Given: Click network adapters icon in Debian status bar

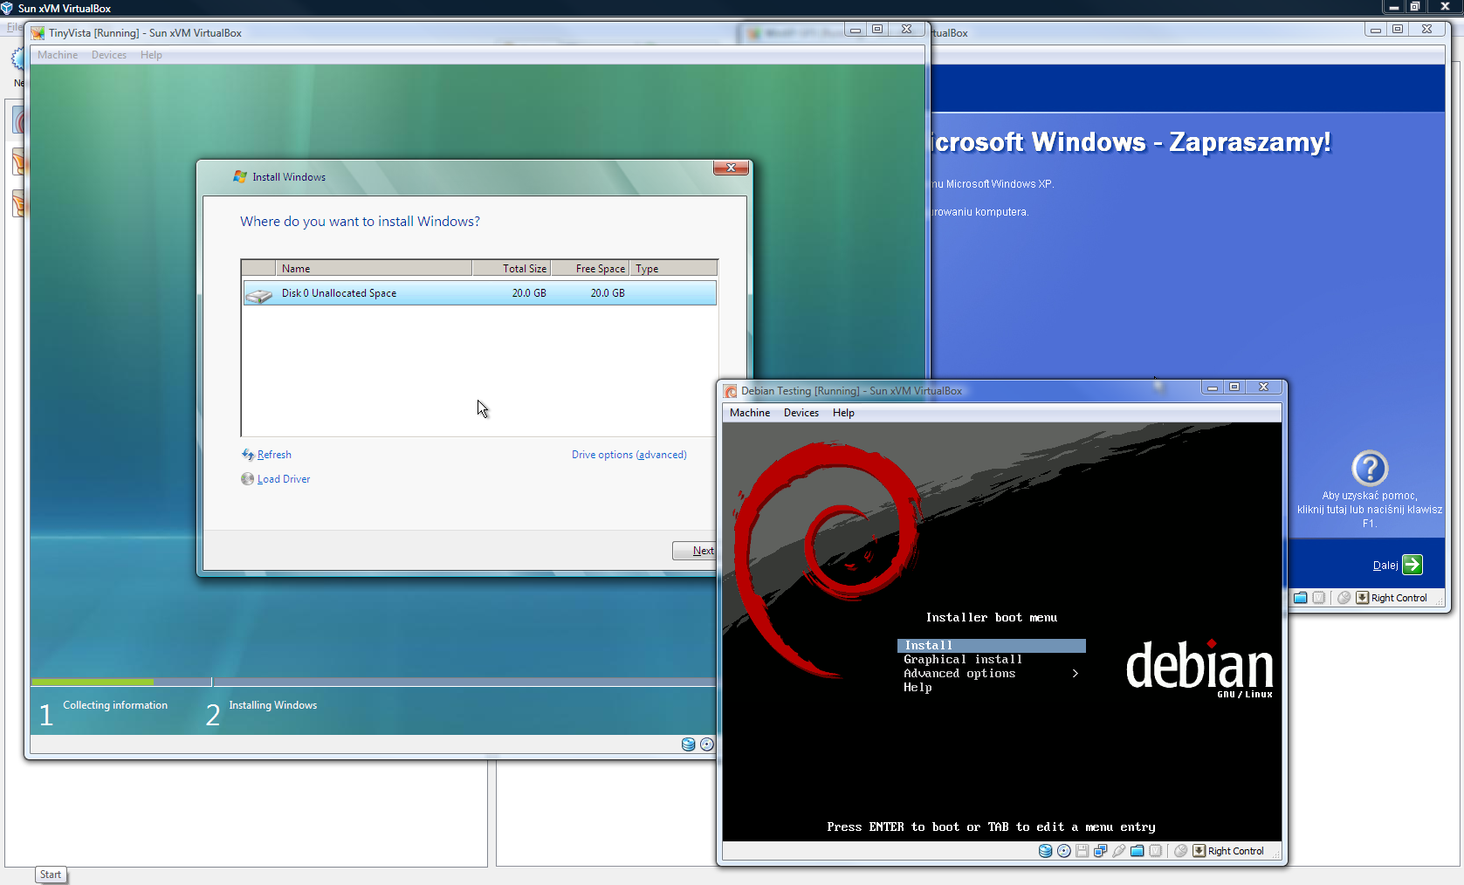Looking at the screenshot, I should [x=1100, y=851].
